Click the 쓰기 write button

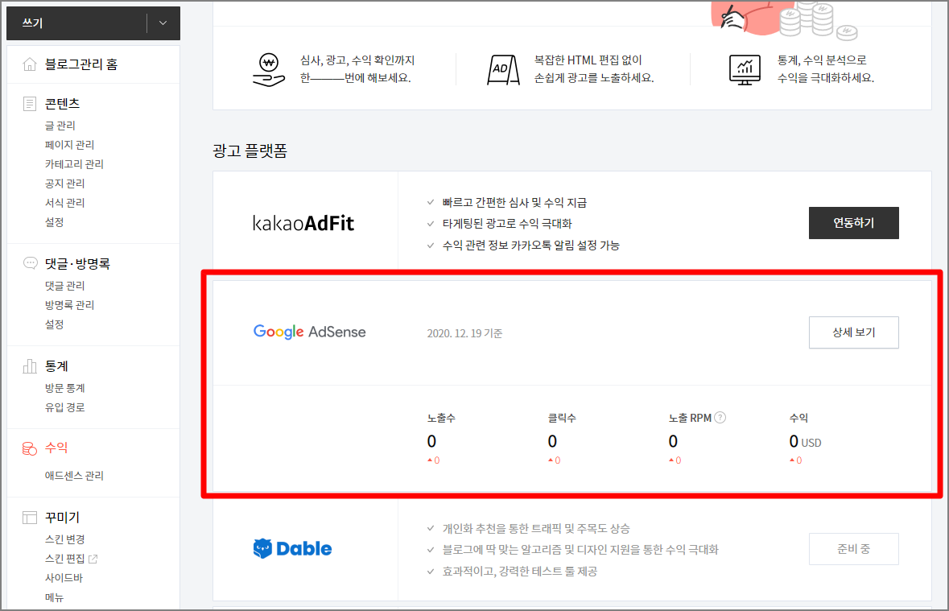point(76,23)
